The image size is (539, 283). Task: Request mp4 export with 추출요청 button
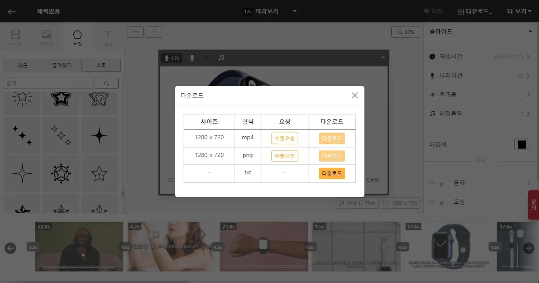(x=285, y=138)
